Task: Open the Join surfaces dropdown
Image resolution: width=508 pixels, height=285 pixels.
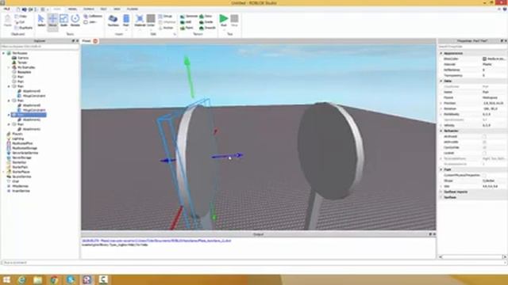Action: 90,22
